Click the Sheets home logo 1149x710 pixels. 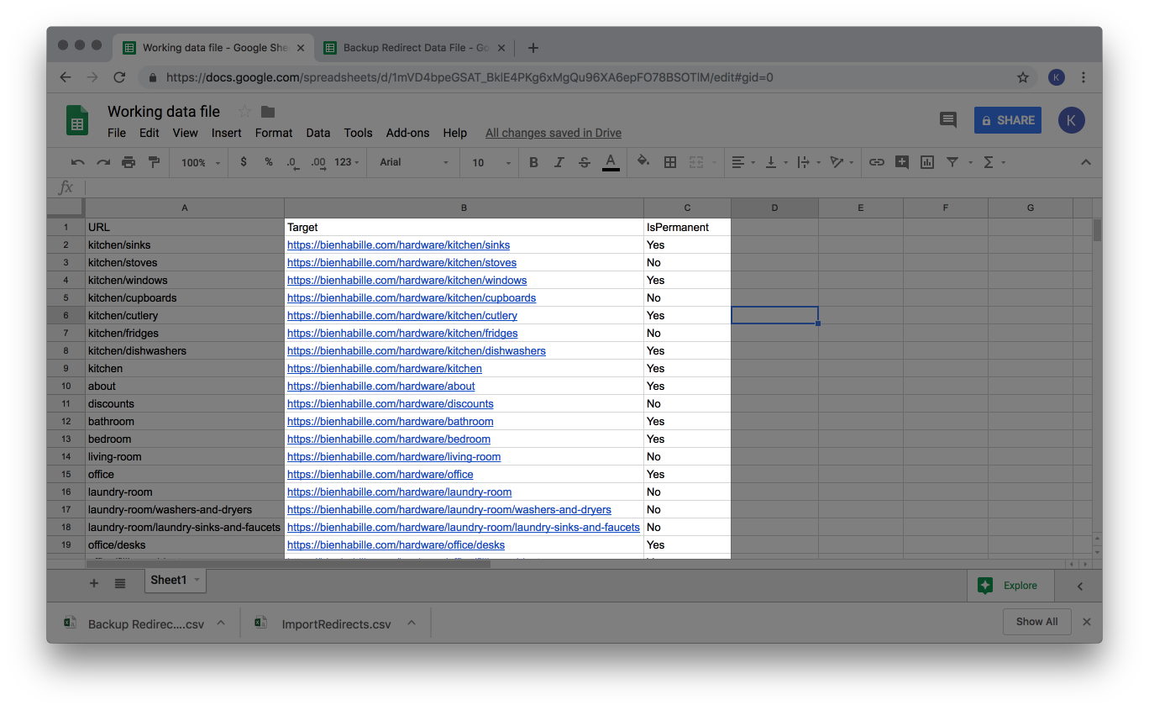(77, 120)
